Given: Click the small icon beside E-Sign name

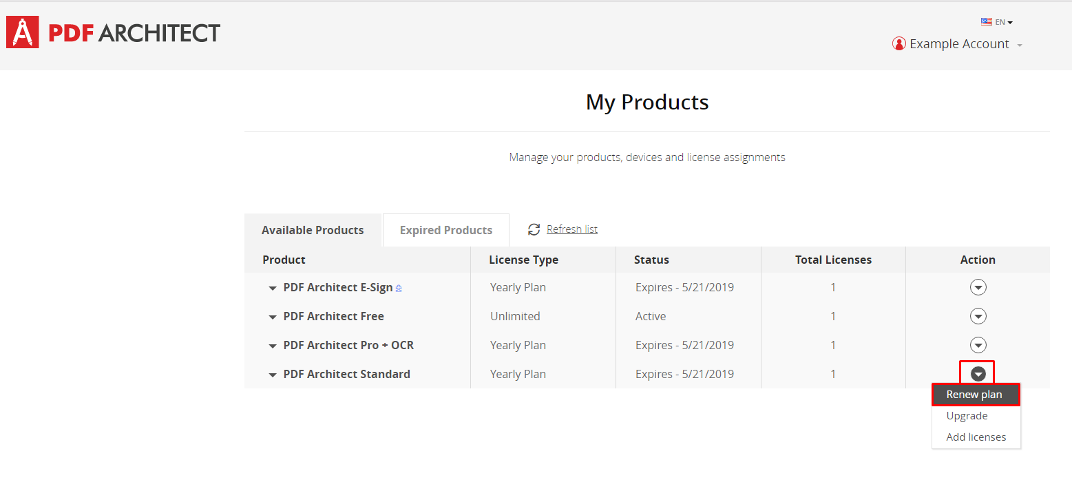Looking at the screenshot, I should pyautogui.click(x=399, y=289).
